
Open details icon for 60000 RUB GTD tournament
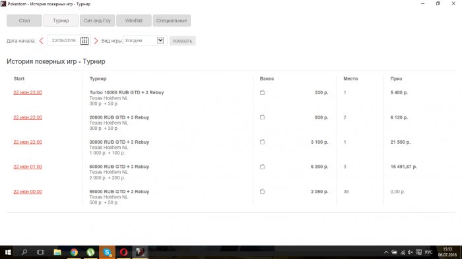click(x=262, y=167)
